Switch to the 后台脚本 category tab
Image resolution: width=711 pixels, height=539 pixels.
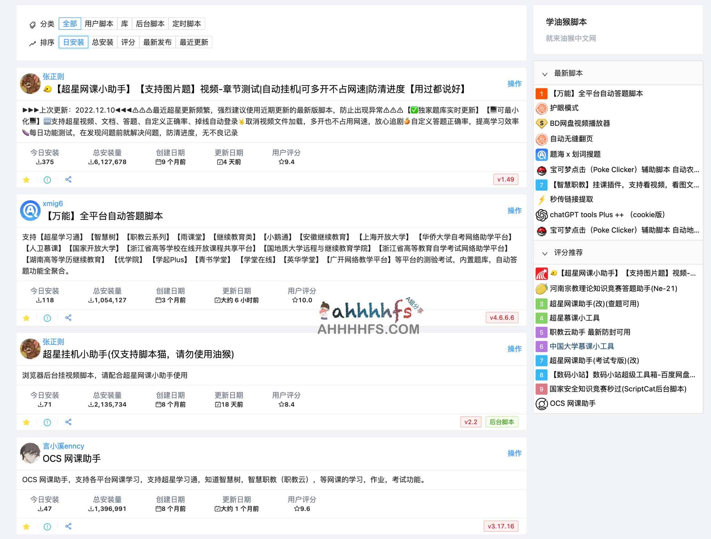click(x=150, y=24)
